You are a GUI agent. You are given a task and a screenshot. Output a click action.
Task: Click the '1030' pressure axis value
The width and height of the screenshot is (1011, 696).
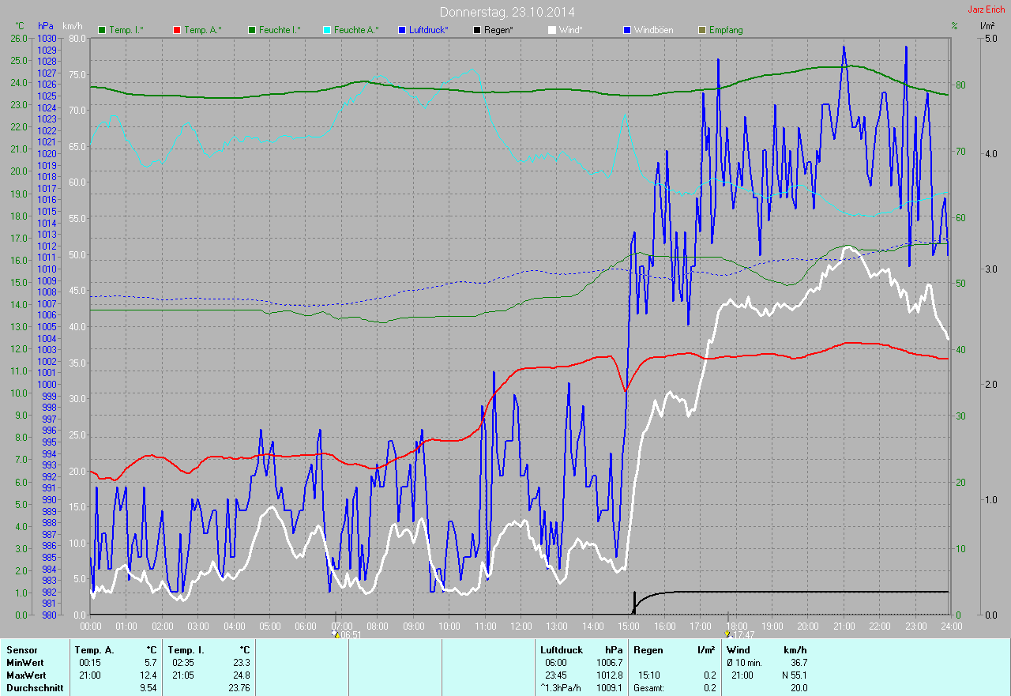[47, 38]
